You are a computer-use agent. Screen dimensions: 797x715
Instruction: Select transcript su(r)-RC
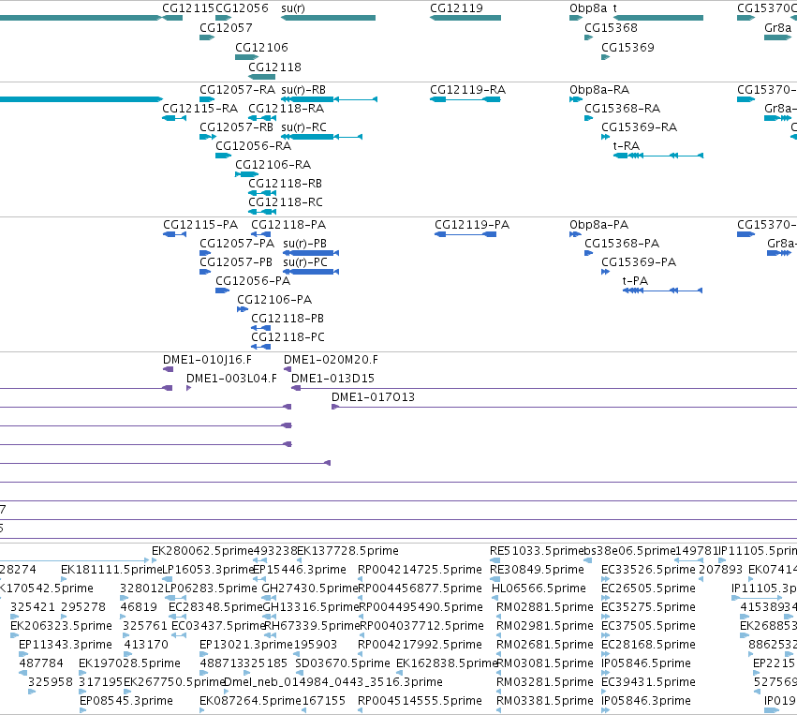[x=321, y=137]
